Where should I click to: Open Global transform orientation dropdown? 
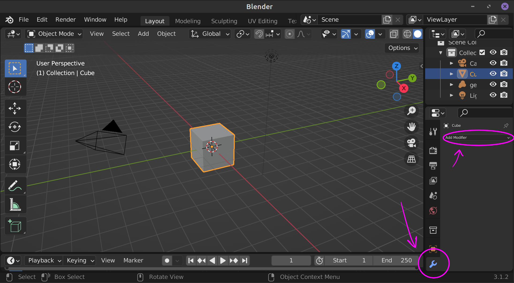[210, 34]
